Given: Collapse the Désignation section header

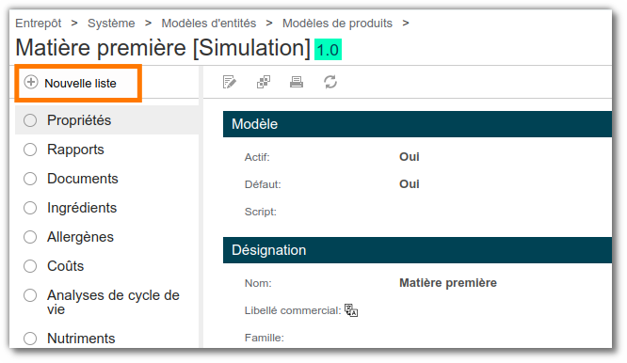Looking at the screenshot, I should [417, 250].
